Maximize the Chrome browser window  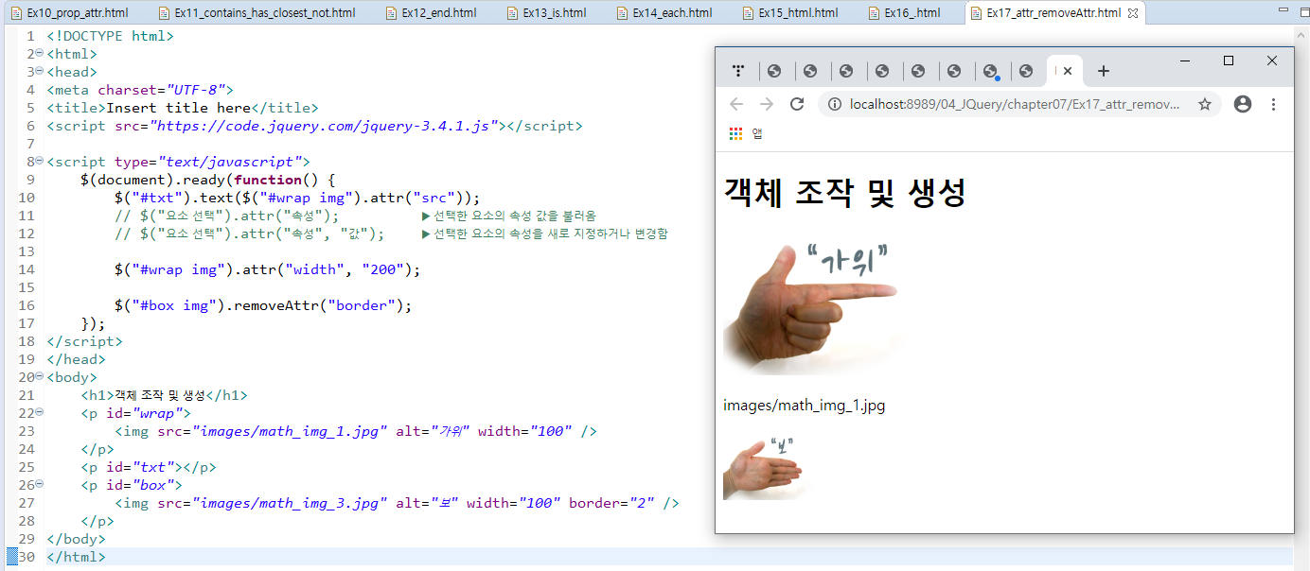coord(1229,61)
